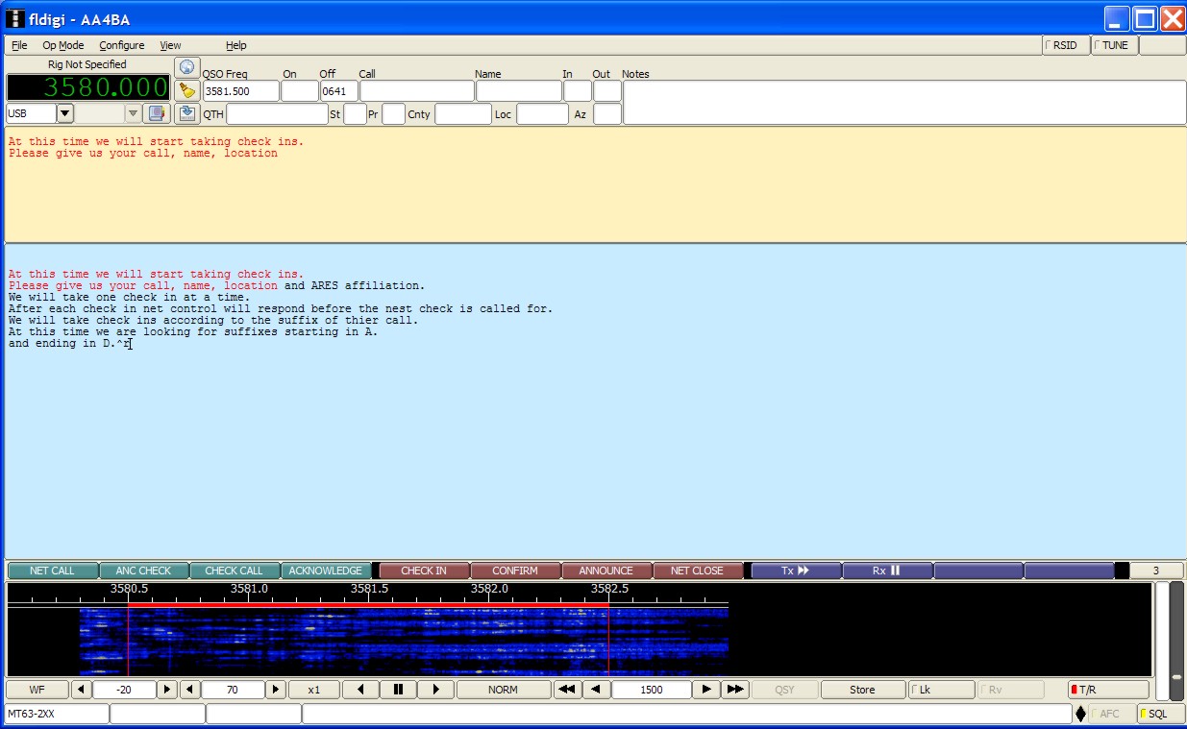This screenshot has height=729, width=1187.
Task: Toggle SQL squelch button
Action: point(1161,714)
